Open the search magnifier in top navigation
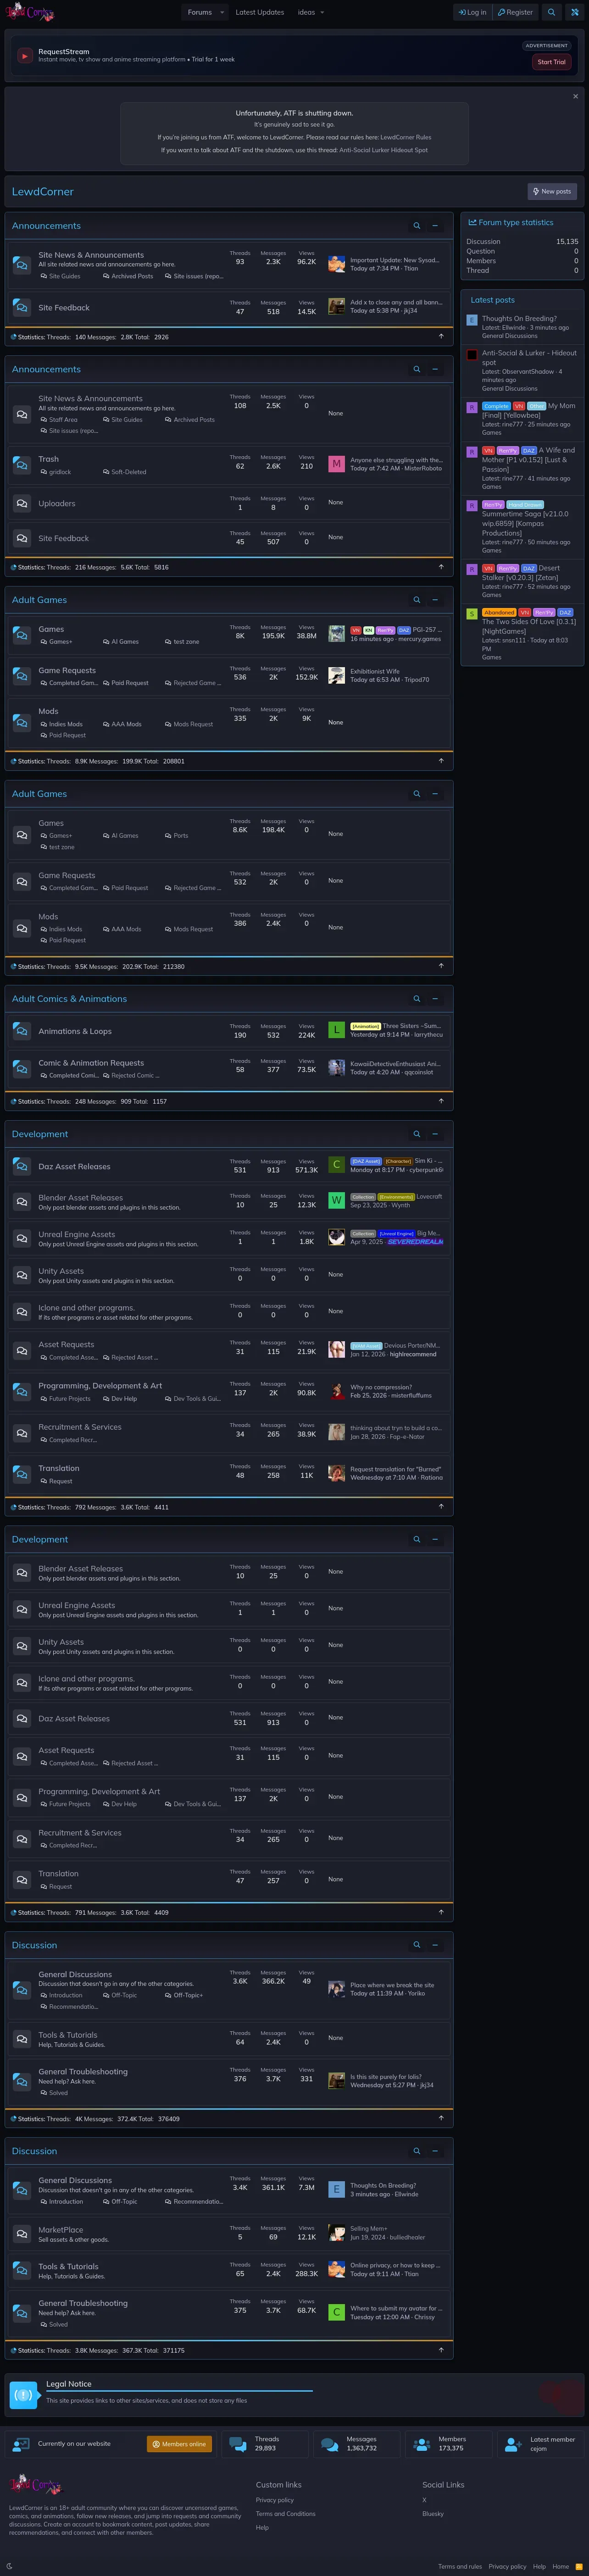Viewport: 589px width, 2576px height. [551, 12]
